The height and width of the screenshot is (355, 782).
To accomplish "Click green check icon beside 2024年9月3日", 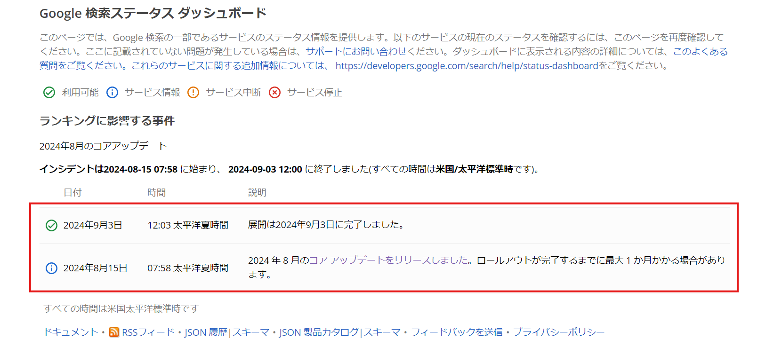I will point(51,226).
